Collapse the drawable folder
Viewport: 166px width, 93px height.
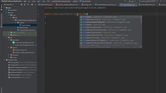(x=9, y=40)
